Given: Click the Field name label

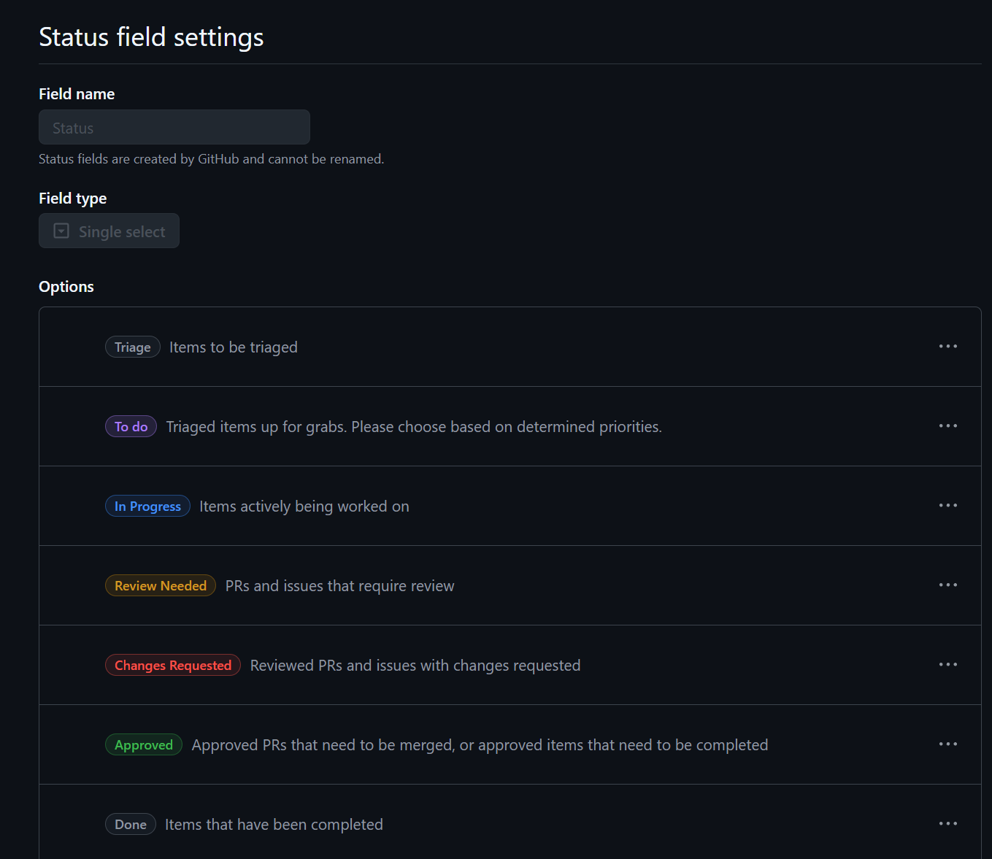Looking at the screenshot, I should point(77,94).
